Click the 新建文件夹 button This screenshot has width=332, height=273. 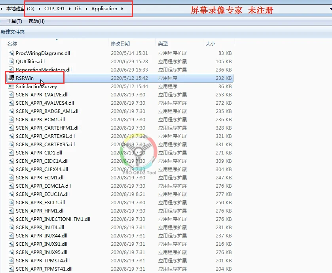click(12, 31)
